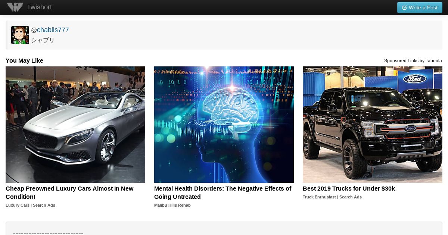Open the chablis777 avatar picture
448x235 pixels.
point(20,35)
